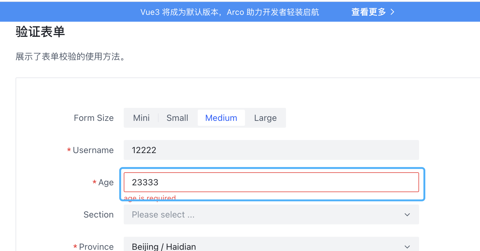Image resolution: width=480 pixels, height=251 pixels.
Task: Click the Form Size field label
Action: (94, 118)
